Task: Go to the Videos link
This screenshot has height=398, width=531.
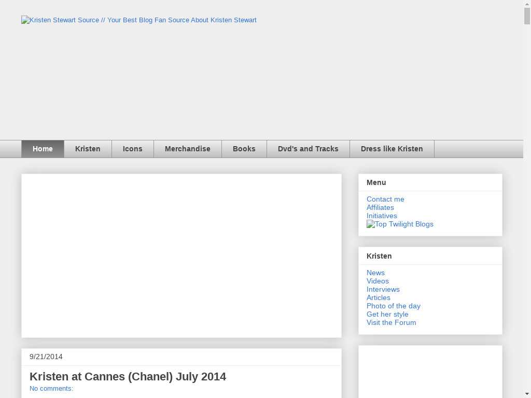Action: pyautogui.click(x=378, y=281)
